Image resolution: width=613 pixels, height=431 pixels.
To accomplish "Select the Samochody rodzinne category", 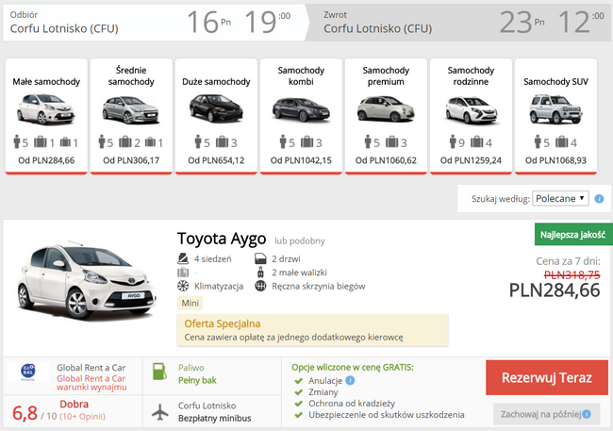I will [x=471, y=116].
